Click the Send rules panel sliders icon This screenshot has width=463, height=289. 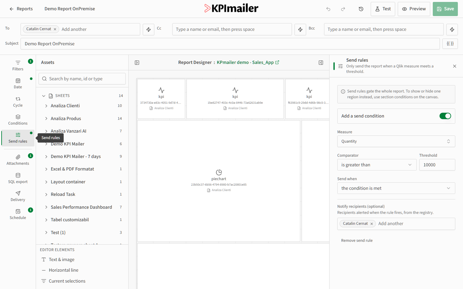click(x=340, y=66)
